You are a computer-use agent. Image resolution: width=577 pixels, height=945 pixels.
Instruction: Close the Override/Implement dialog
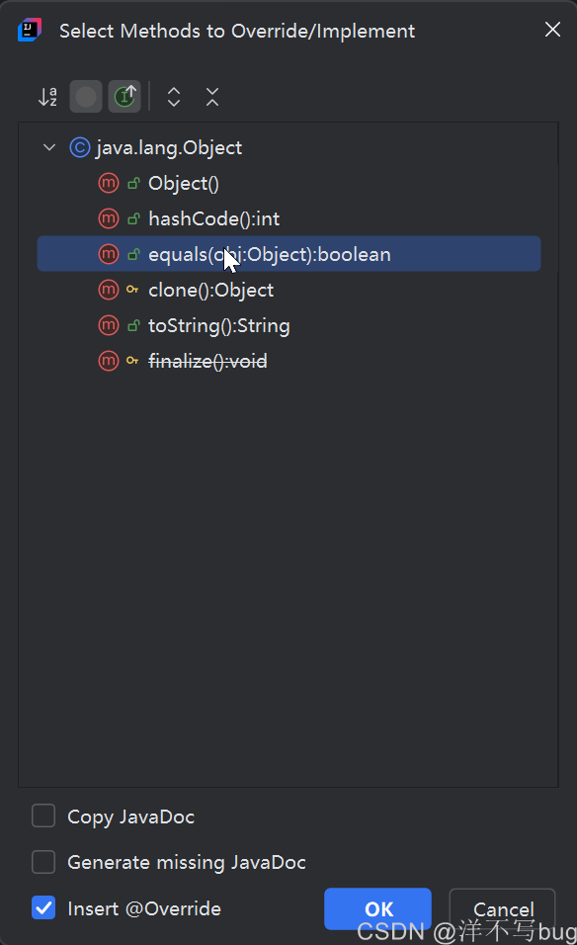pos(552,30)
